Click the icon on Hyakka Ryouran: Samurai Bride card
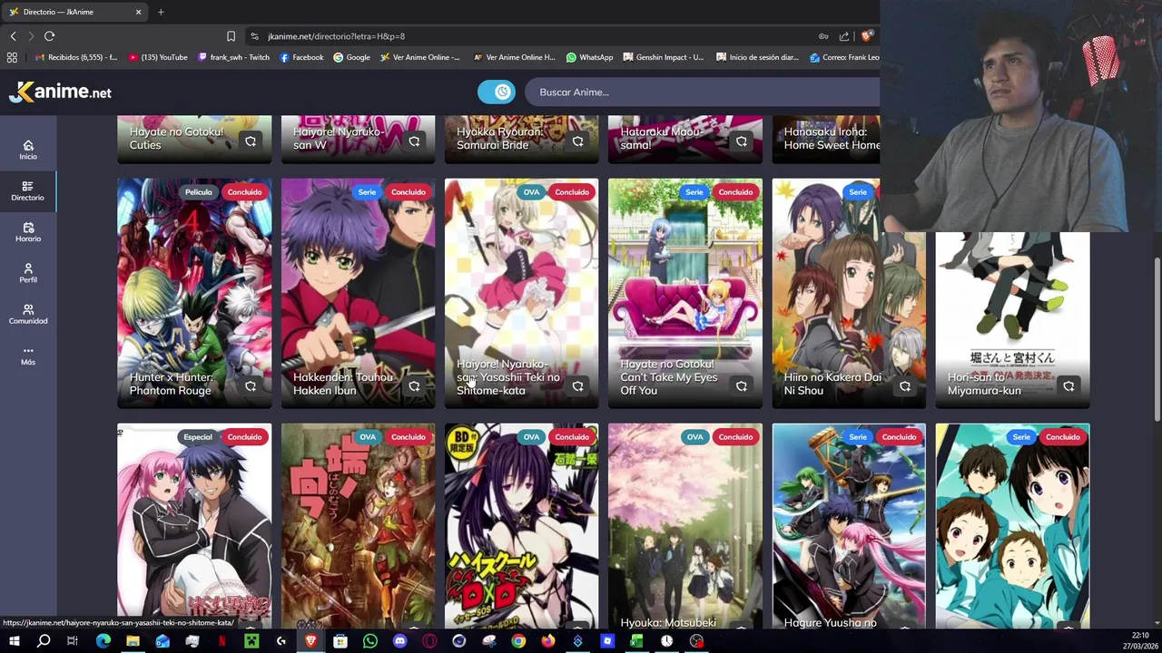 tap(577, 141)
